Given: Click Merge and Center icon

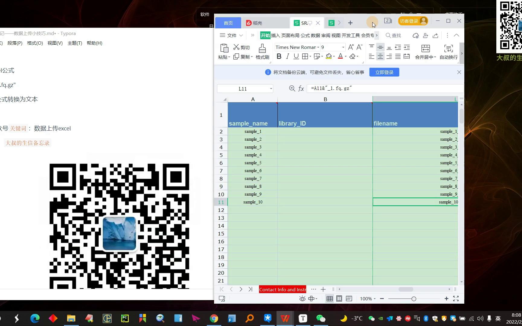Looking at the screenshot, I should [425, 48].
